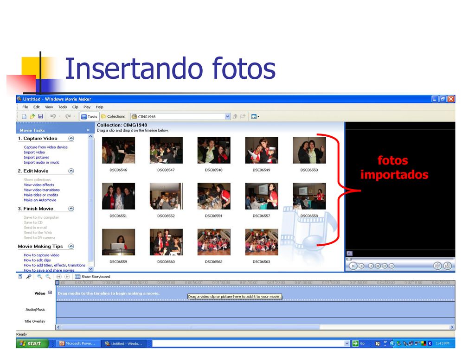This screenshot has width=475, height=356.
Task: Click the Import pictures link
Action: [x=36, y=158]
